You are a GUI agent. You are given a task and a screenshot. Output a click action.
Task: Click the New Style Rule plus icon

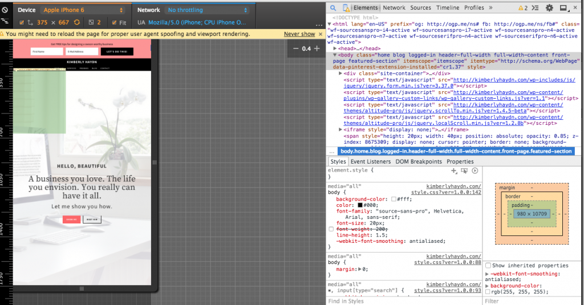pyautogui.click(x=454, y=170)
